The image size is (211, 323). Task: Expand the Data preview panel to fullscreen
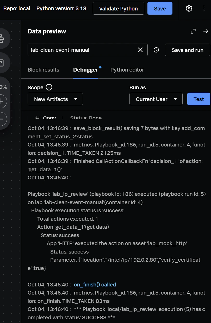pyautogui.click(x=193, y=31)
